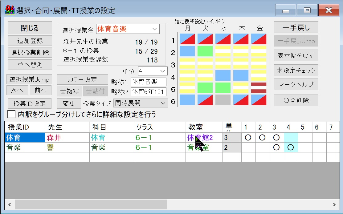Click the empty column 4 cell of 体育 row
The height and width of the screenshot is (214, 343).
click(291, 138)
